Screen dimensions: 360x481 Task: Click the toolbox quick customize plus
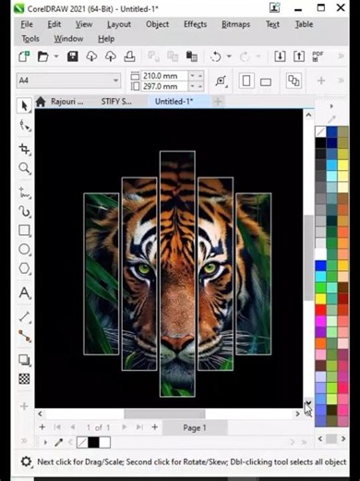tap(24, 406)
